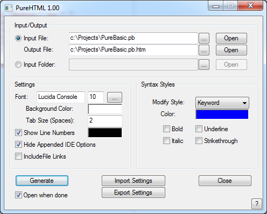Minimize the PureHTML window
267x214 pixels.
click(x=216, y=6)
